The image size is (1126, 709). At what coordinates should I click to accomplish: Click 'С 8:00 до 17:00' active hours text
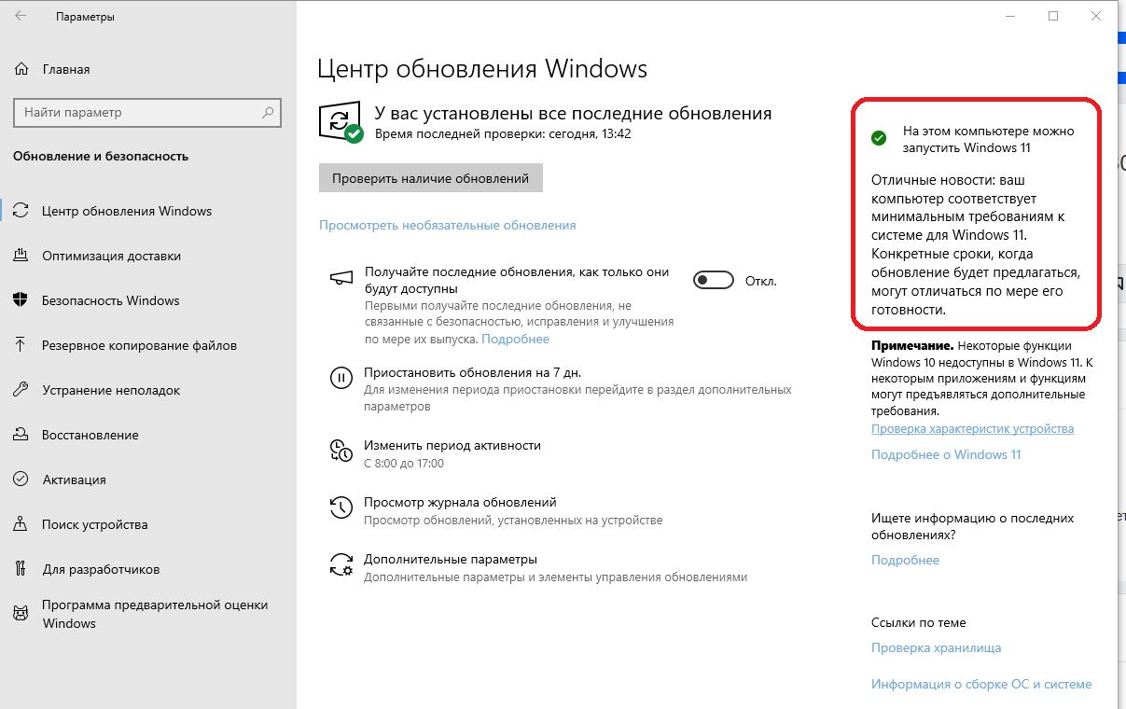(404, 463)
